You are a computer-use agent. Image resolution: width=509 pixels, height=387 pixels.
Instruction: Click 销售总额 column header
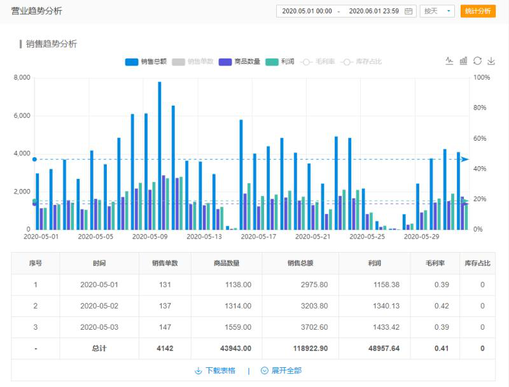click(x=300, y=264)
